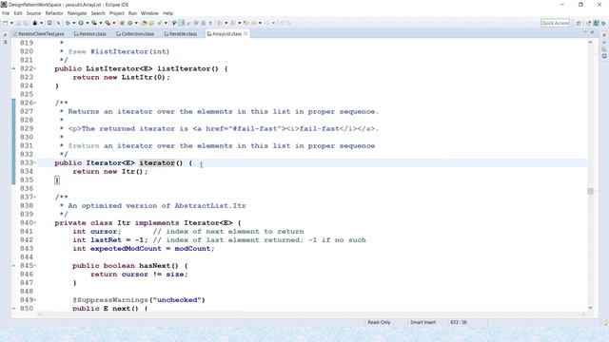Click the Smart Insert status entry
This screenshot has height=342, width=609.
[x=422, y=322]
